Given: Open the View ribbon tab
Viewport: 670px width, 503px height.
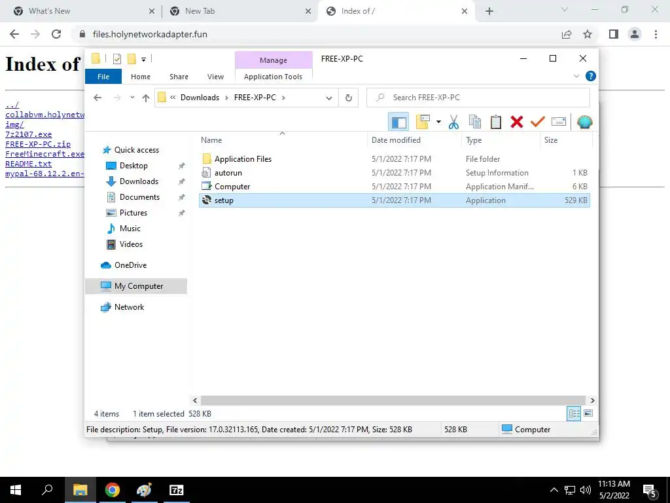Looking at the screenshot, I should [215, 77].
